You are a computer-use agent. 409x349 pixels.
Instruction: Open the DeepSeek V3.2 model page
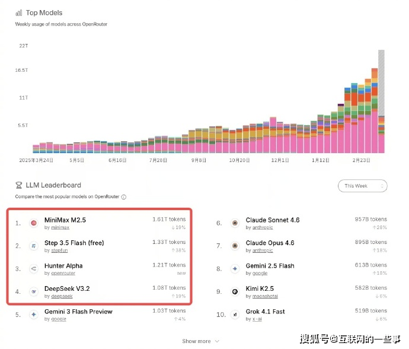(67, 288)
